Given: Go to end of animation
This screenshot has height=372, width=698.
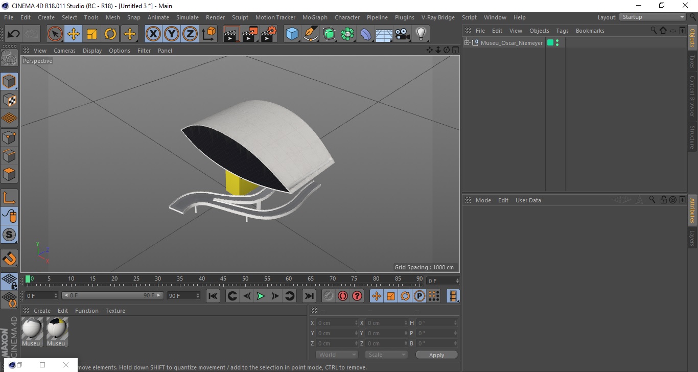Looking at the screenshot, I should (309, 296).
